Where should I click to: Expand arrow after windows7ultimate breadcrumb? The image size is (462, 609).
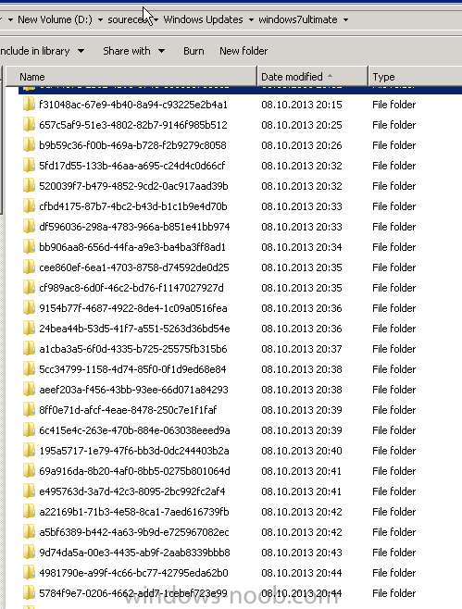point(345,19)
